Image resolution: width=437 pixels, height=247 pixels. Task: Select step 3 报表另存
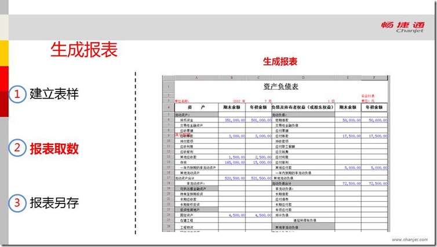54,203
